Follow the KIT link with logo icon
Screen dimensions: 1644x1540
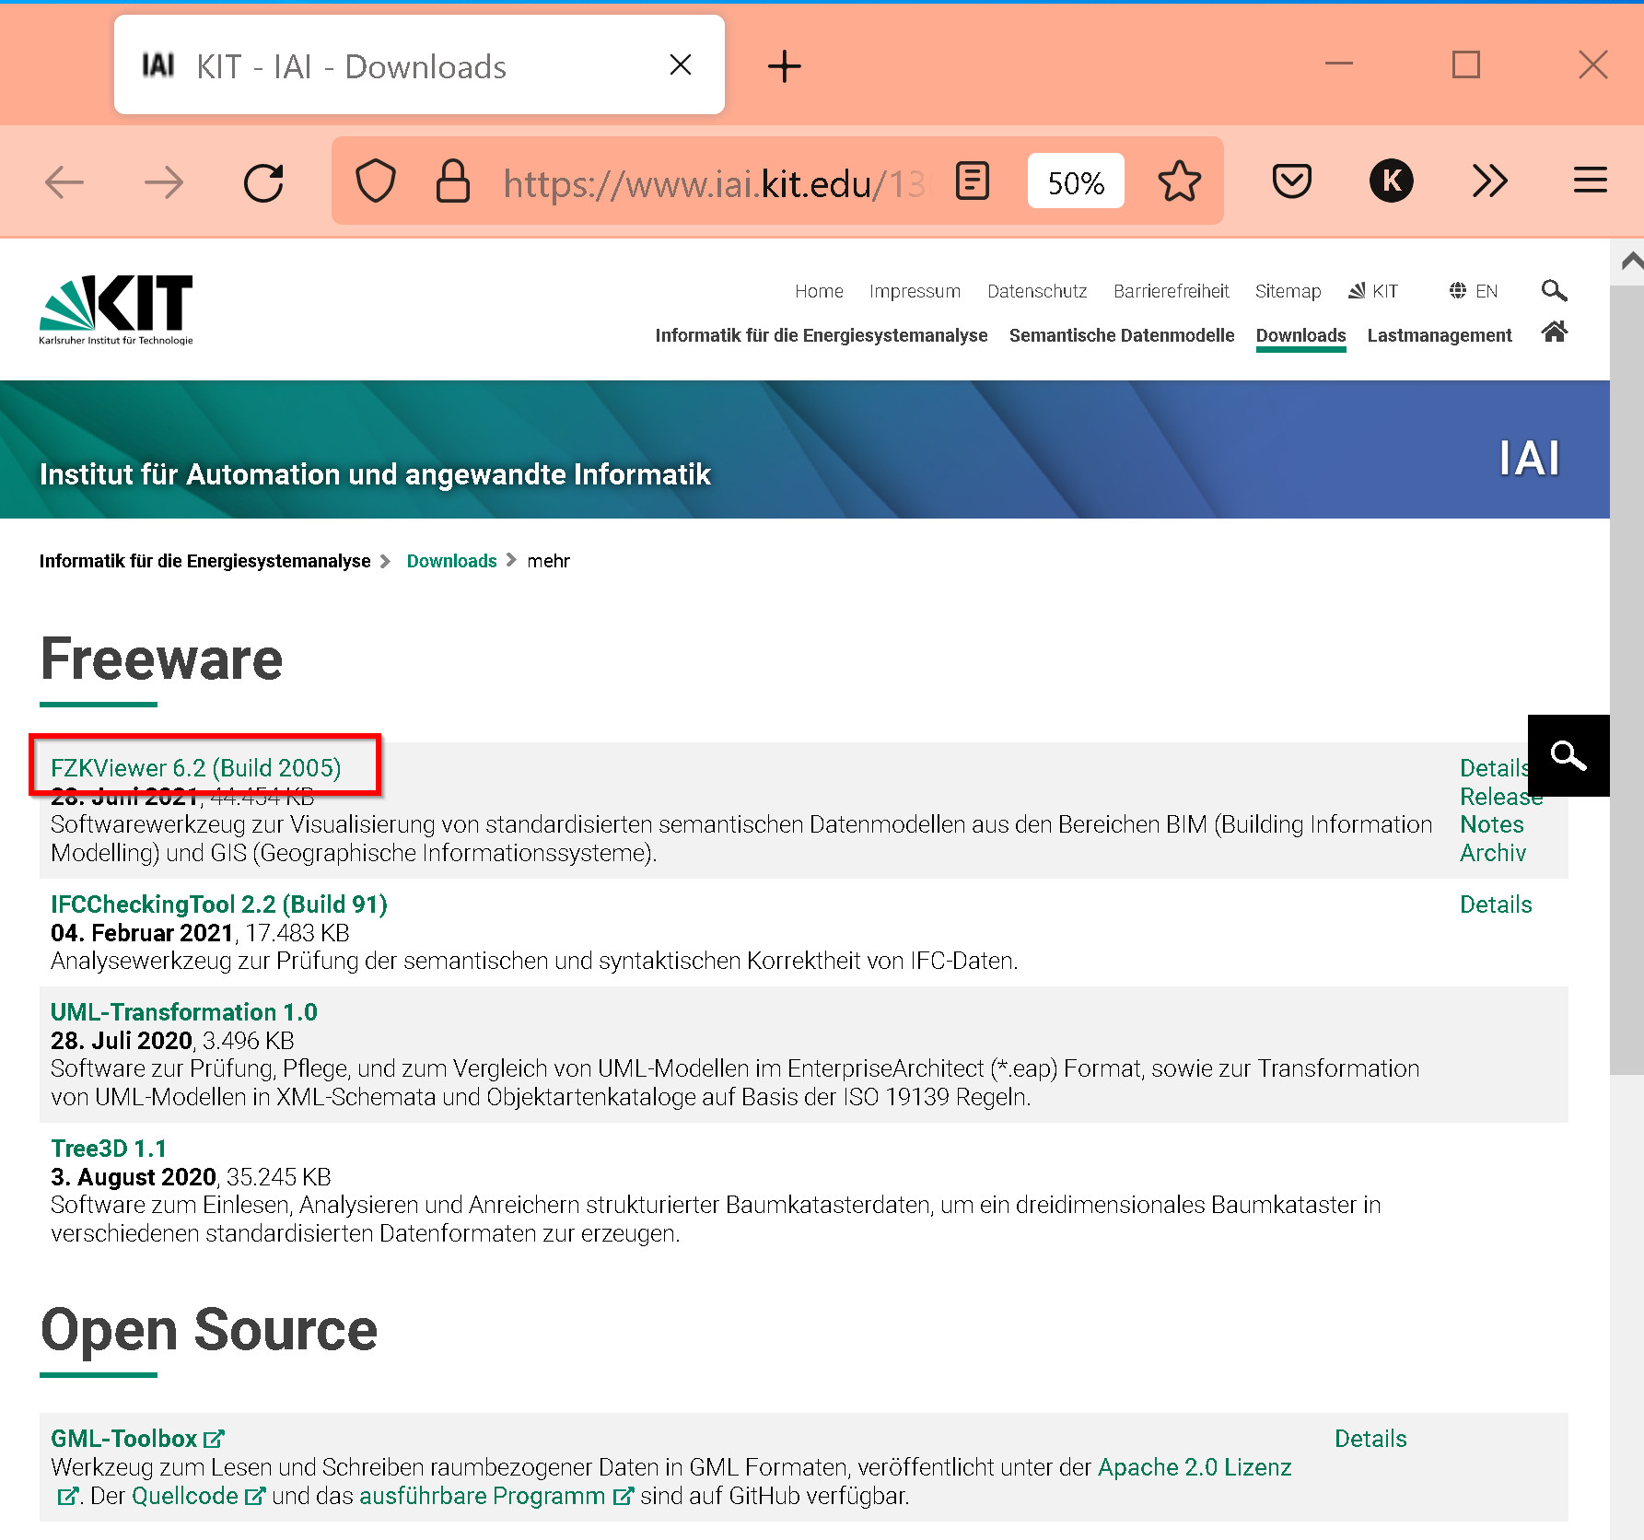tap(1373, 291)
